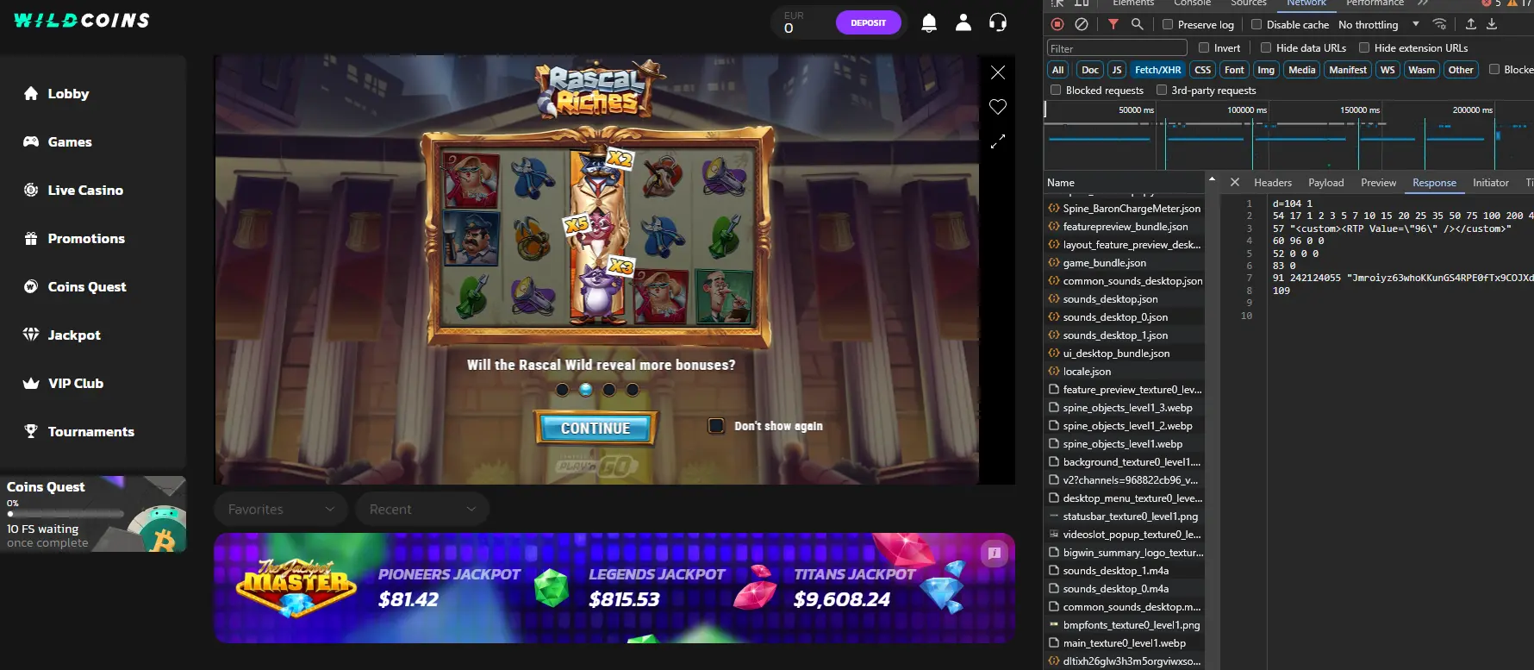Tick the Blocked requests checkbox
The height and width of the screenshot is (670, 1534).
[x=1056, y=90]
